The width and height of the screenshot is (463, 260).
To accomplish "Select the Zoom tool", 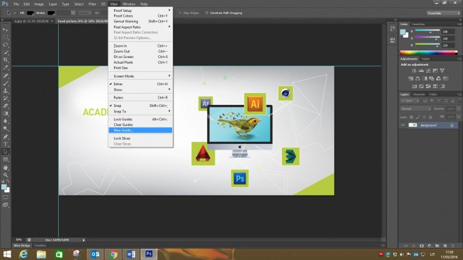I will (x=6, y=175).
